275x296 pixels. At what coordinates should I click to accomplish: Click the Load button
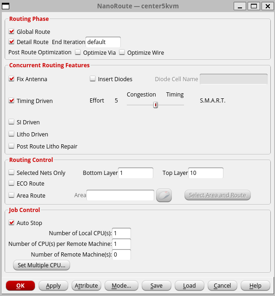190,286
